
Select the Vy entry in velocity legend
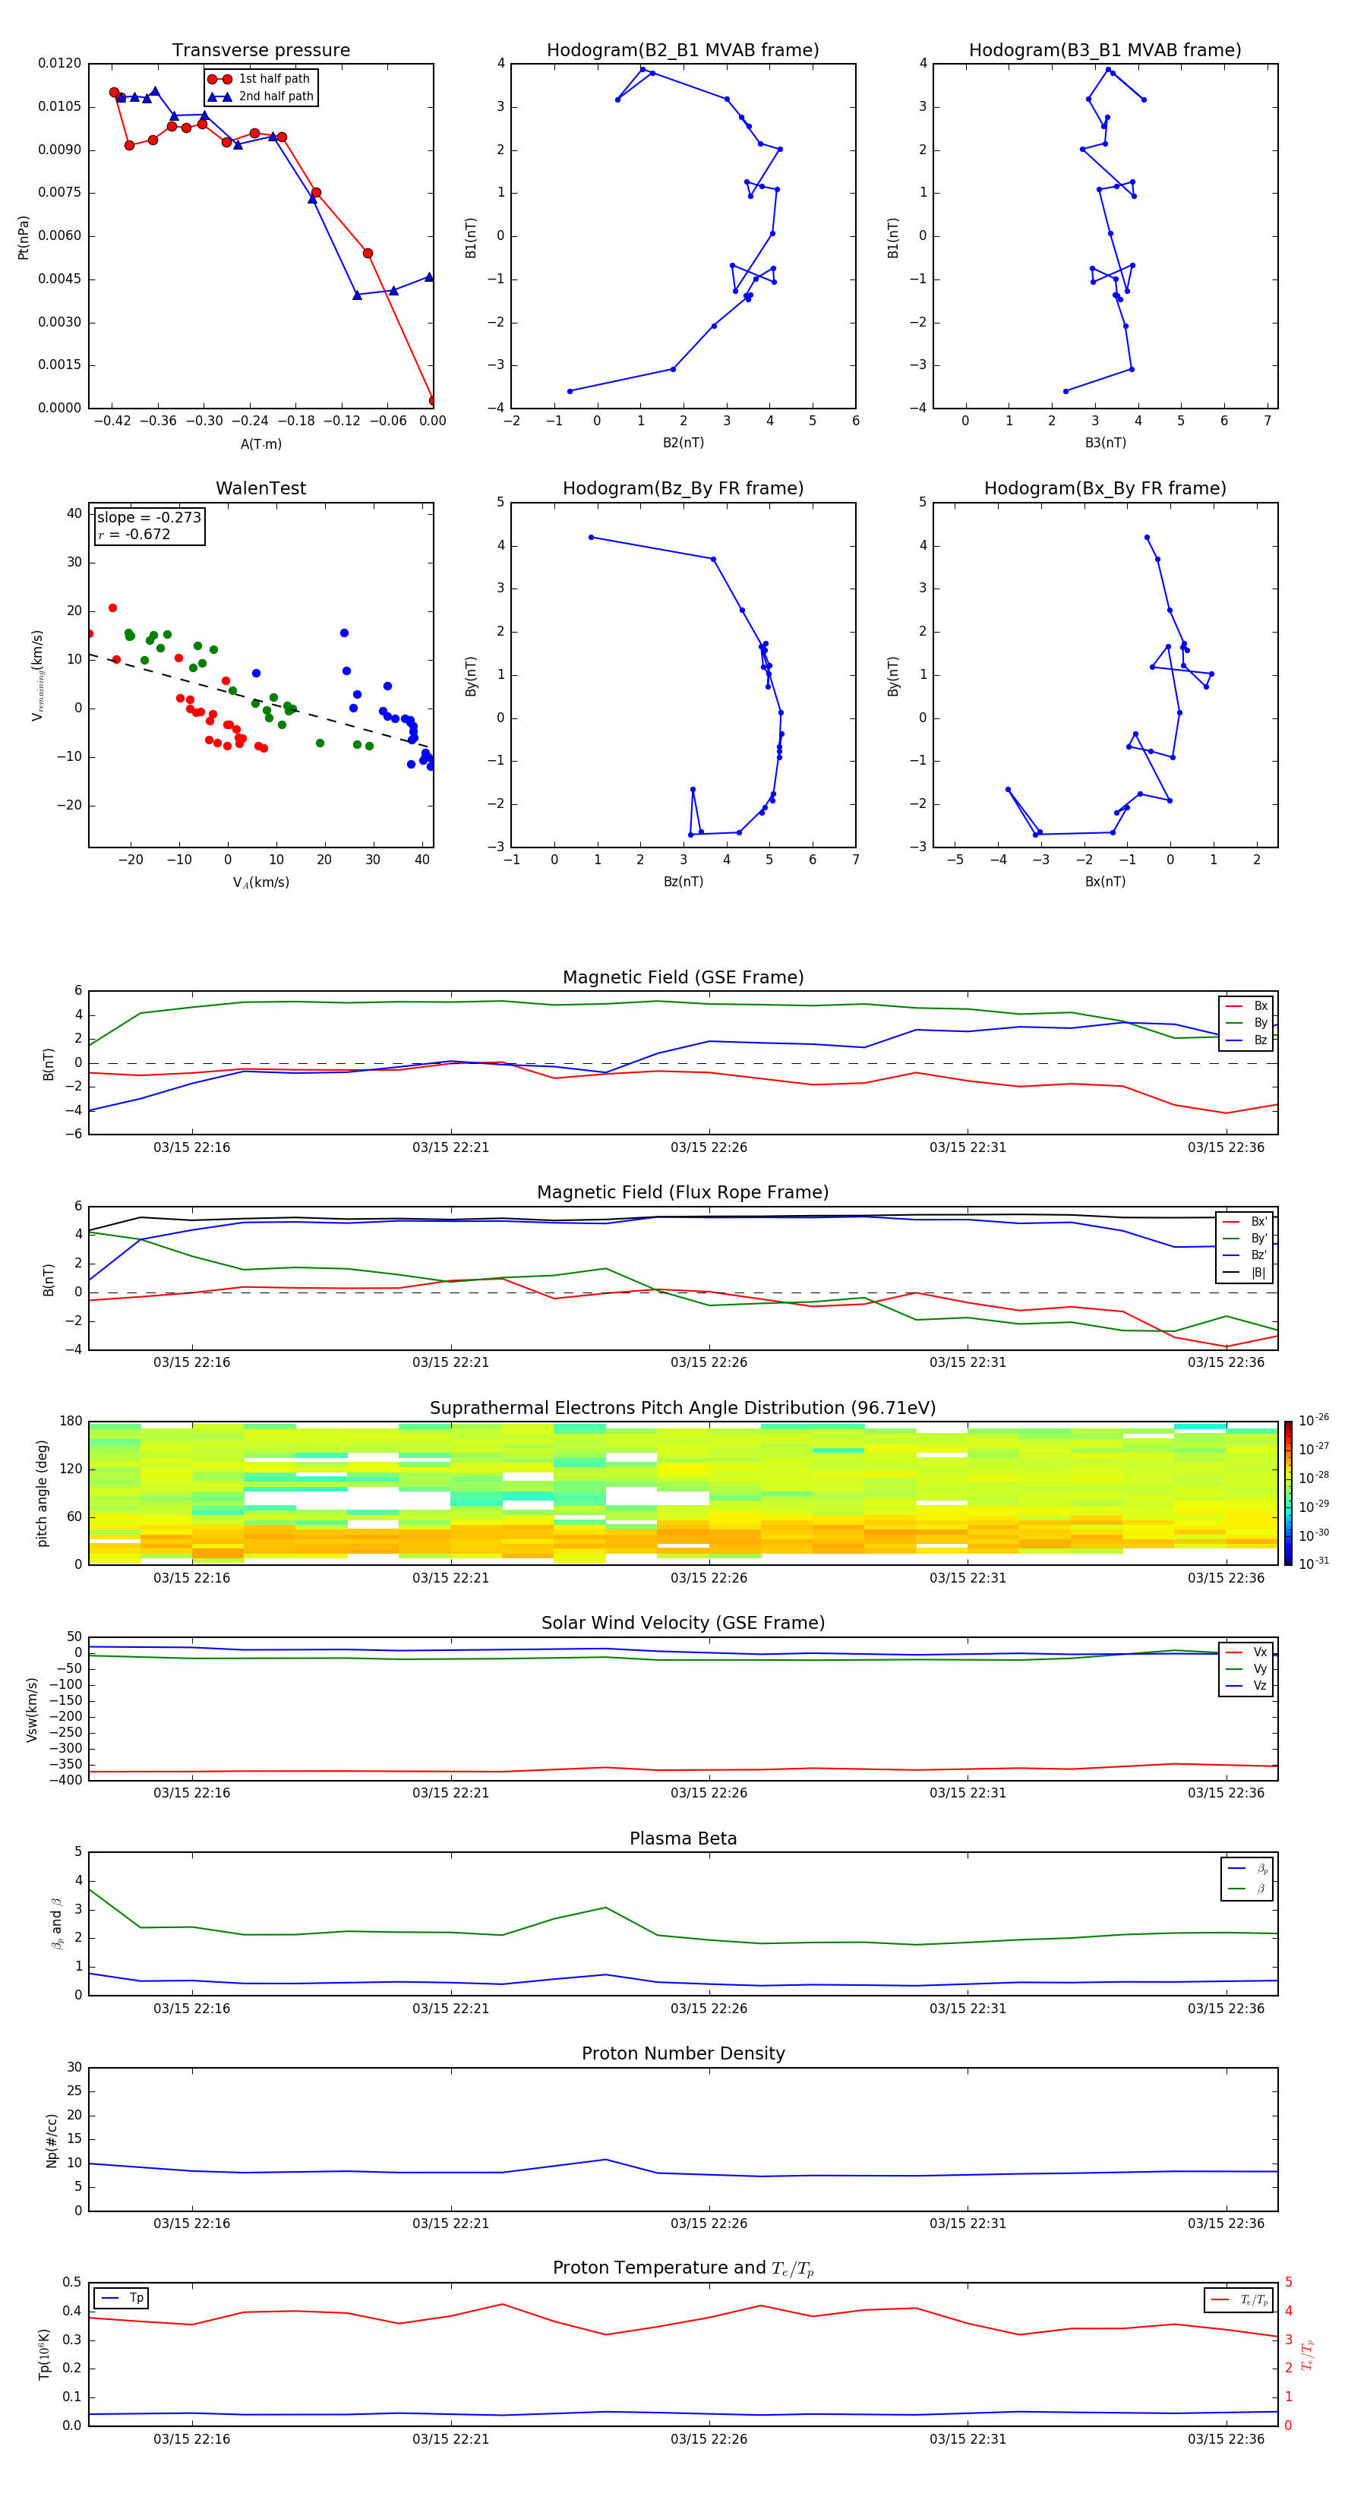[1246, 1669]
